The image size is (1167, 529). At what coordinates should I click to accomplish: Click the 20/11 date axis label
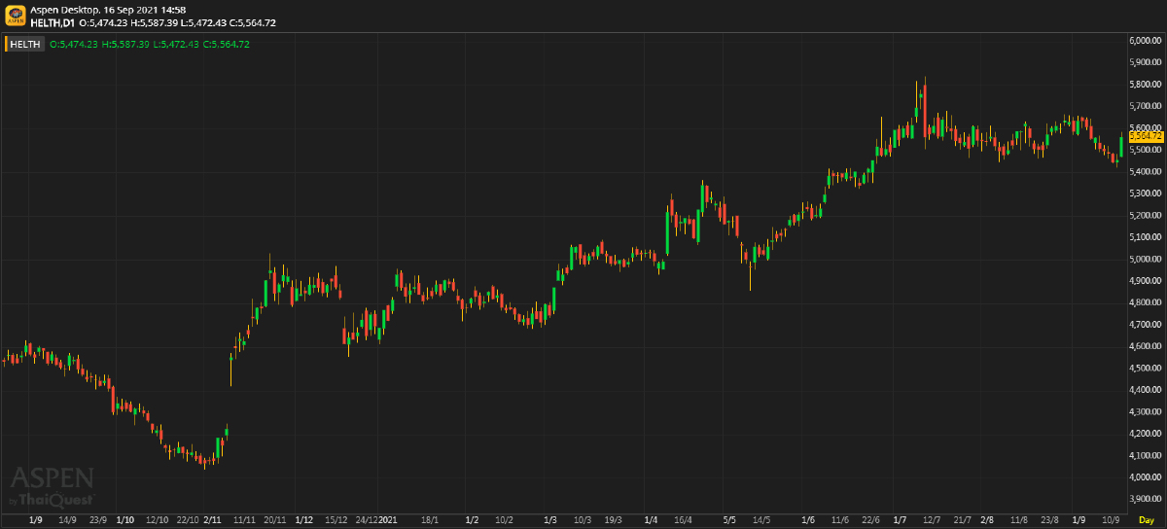click(x=275, y=520)
